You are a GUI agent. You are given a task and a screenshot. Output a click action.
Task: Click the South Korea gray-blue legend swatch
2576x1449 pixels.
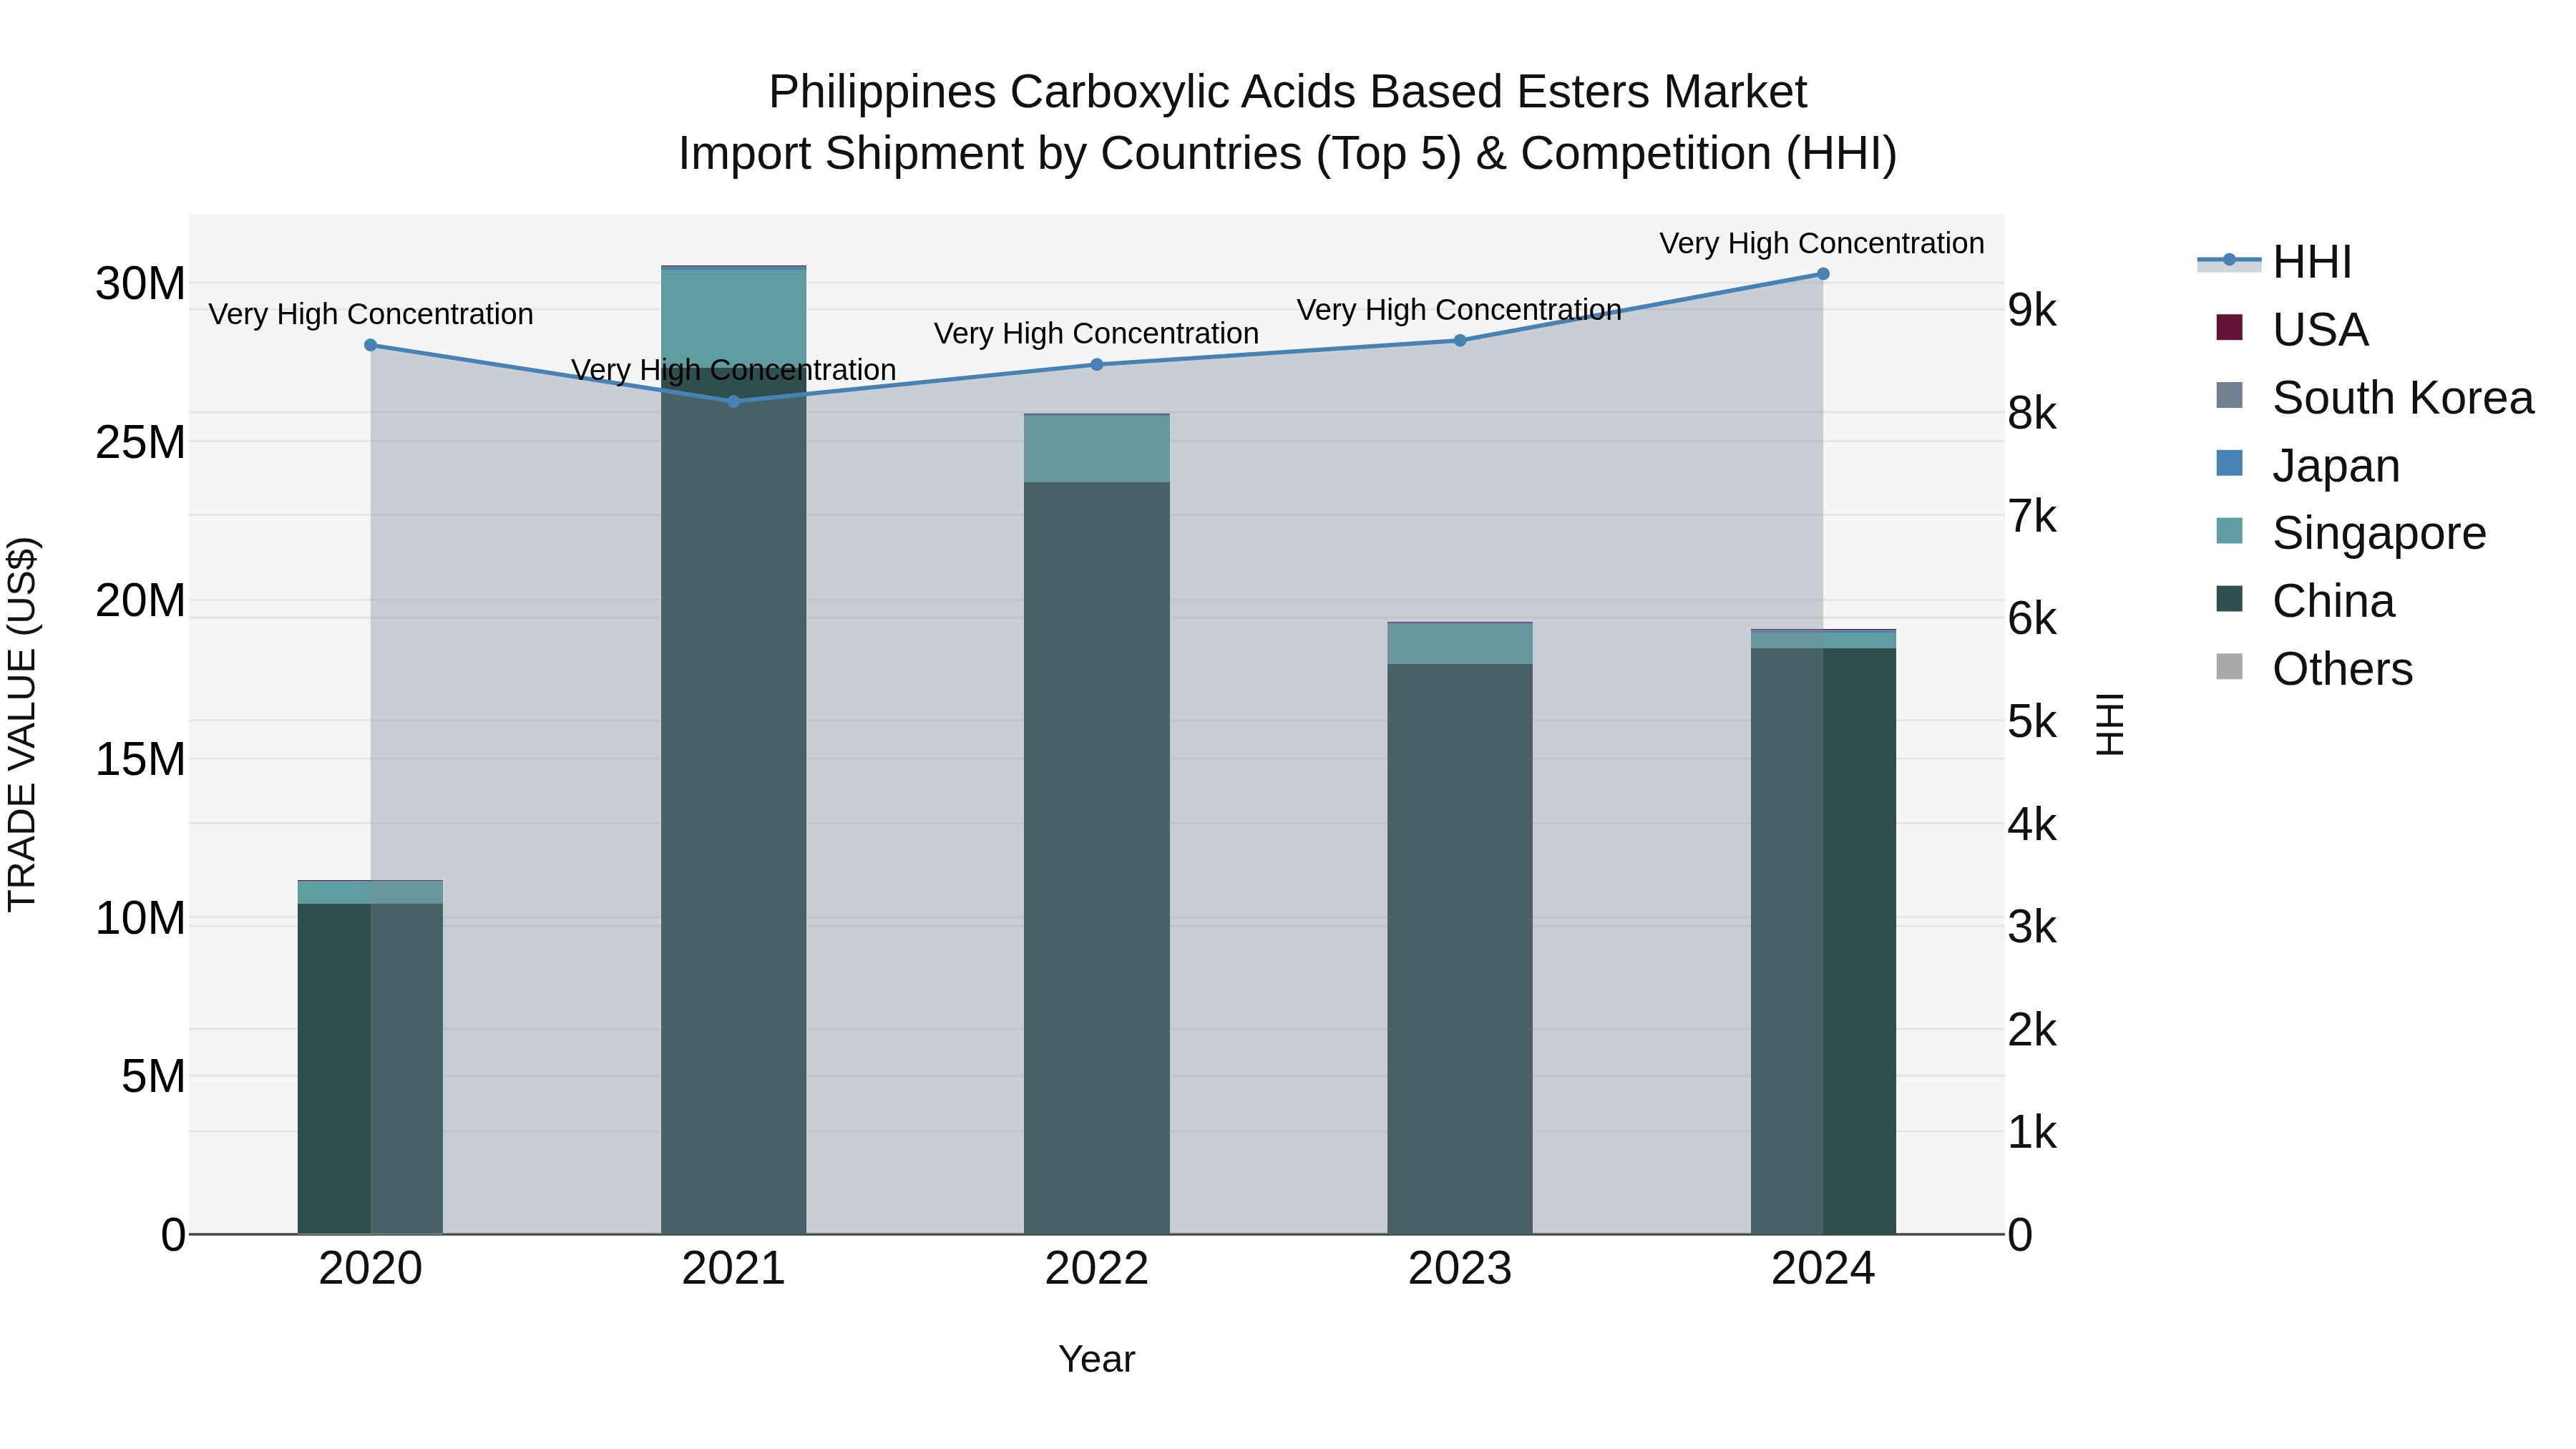coord(2229,395)
